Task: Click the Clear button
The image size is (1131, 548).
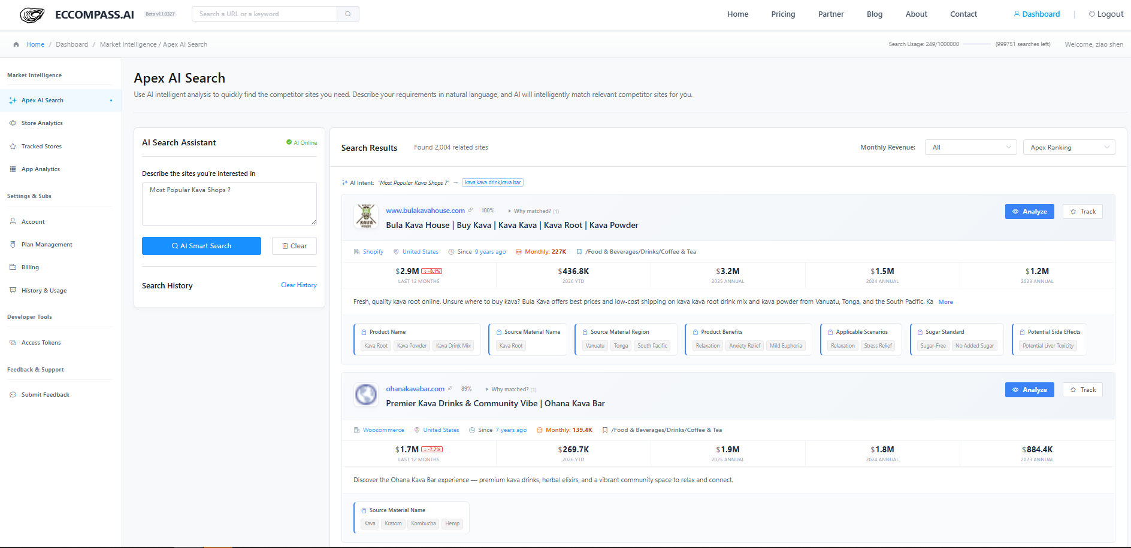Action: coord(294,246)
